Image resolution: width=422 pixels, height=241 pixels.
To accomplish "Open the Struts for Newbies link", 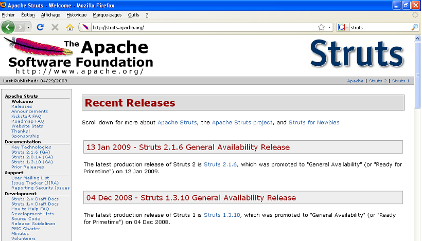I will pos(313,123).
